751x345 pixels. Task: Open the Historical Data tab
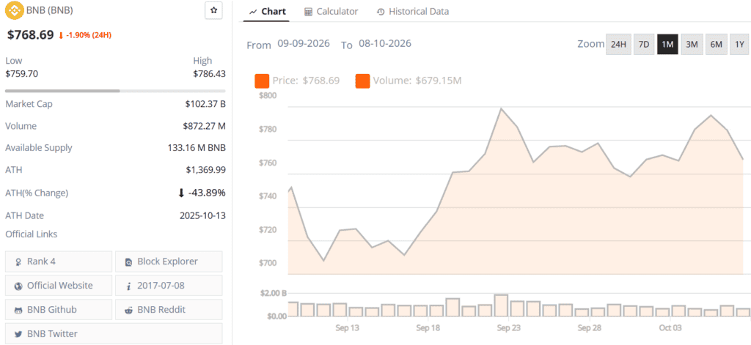click(413, 12)
